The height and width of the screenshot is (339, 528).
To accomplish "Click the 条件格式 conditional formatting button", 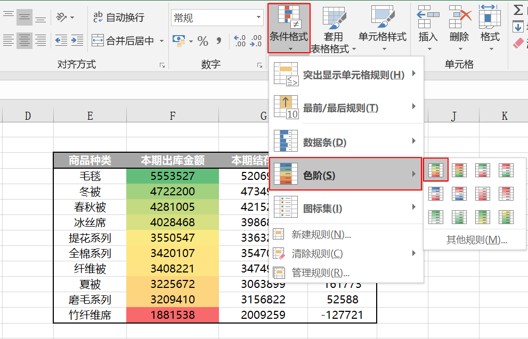I will pyautogui.click(x=289, y=28).
